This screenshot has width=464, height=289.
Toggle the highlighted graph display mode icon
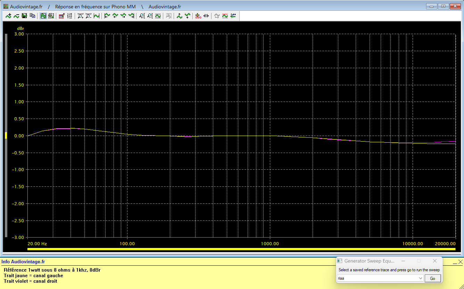click(43, 16)
